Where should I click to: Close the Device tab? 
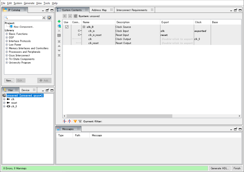34,90
